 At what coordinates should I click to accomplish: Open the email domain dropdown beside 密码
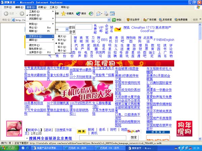click(x=67, y=29)
